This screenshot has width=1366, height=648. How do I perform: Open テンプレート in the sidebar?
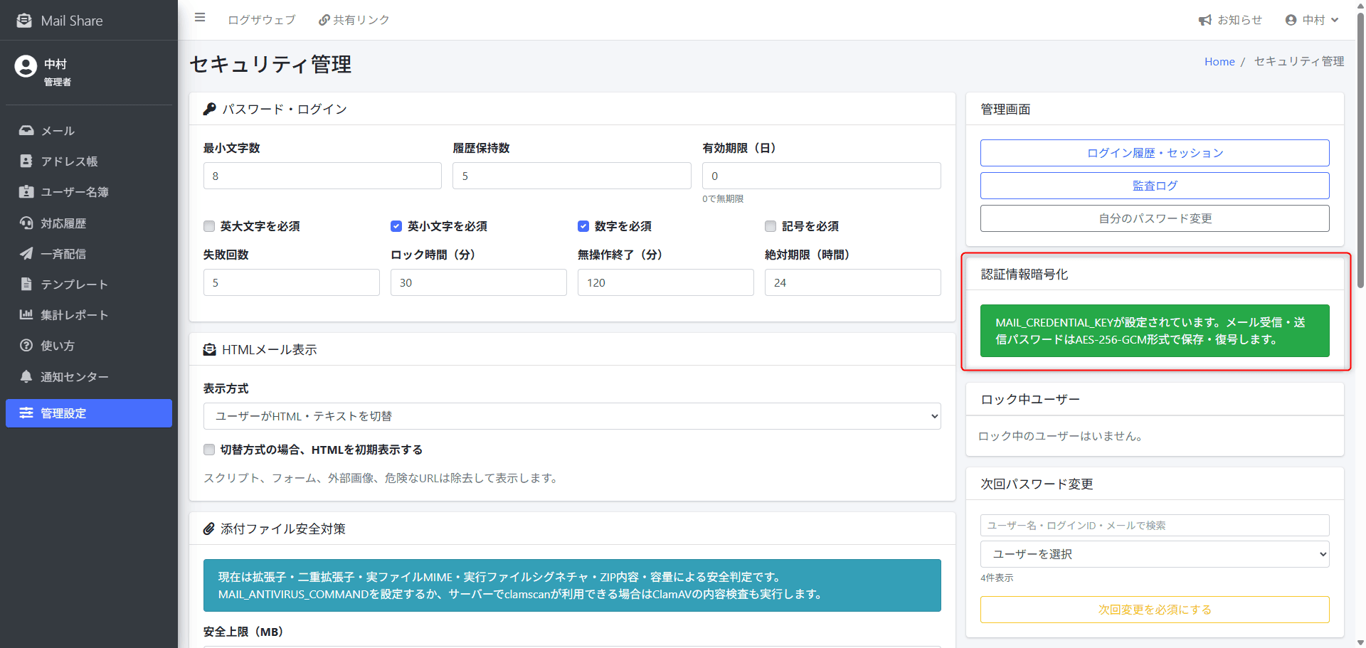[89, 284]
